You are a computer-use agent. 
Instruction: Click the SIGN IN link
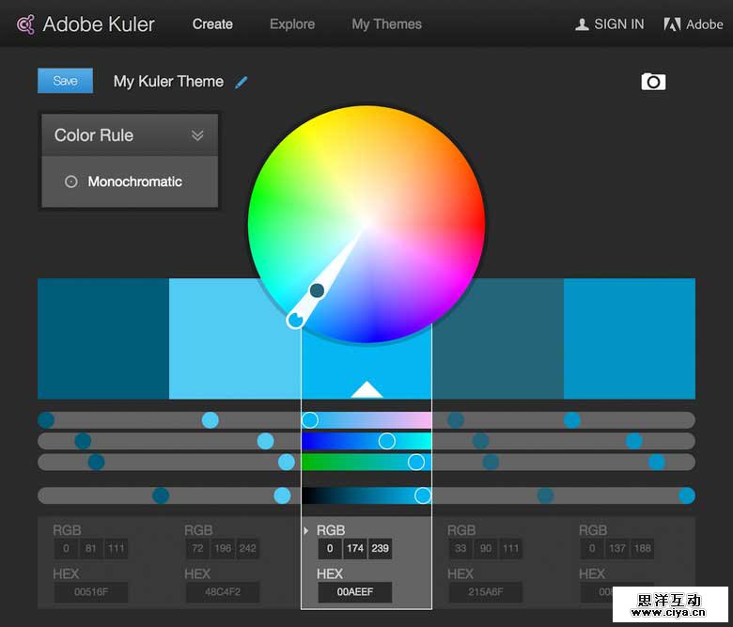click(618, 24)
